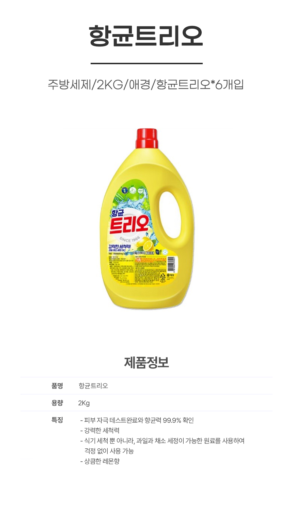This screenshot has height=518, width=293.
Task: Click the 2Kg capacity value
Action: click(x=84, y=403)
